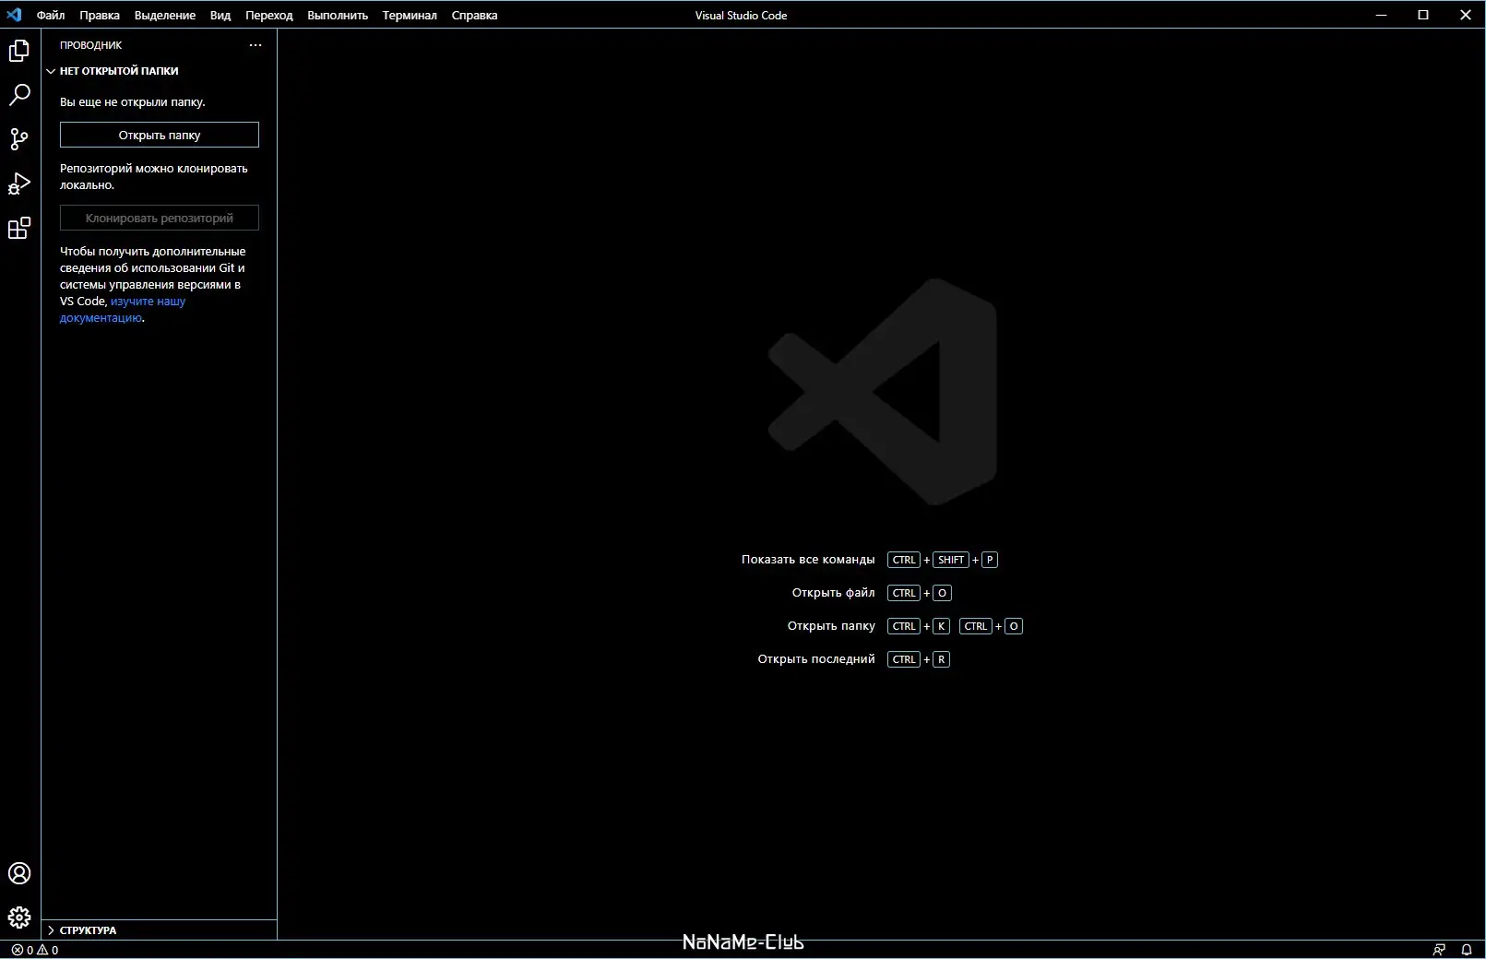Click the Клонировать репозиторий button
The image size is (1486, 959).
[x=160, y=218]
